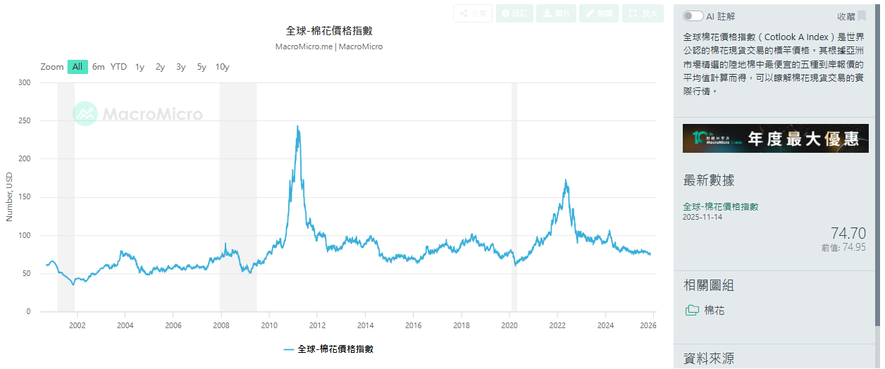Image resolution: width=885 pixels, height=369 pixels.
Task: Expand chart with 放大 fullscreen button
Action: (643, 13)
